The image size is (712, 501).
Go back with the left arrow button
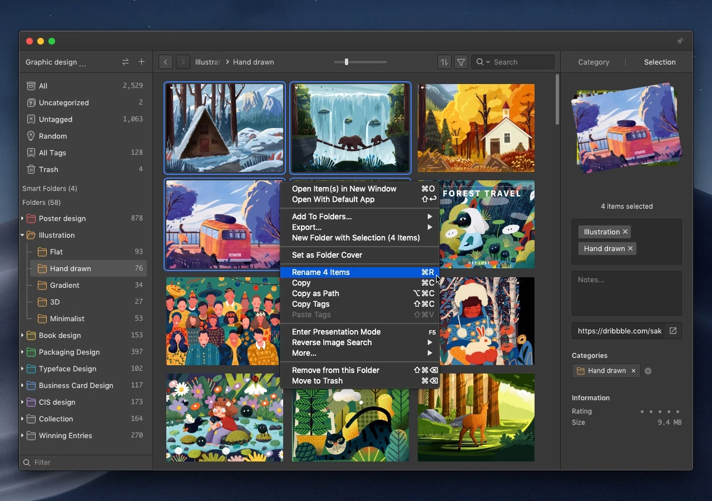click(166, 62)
